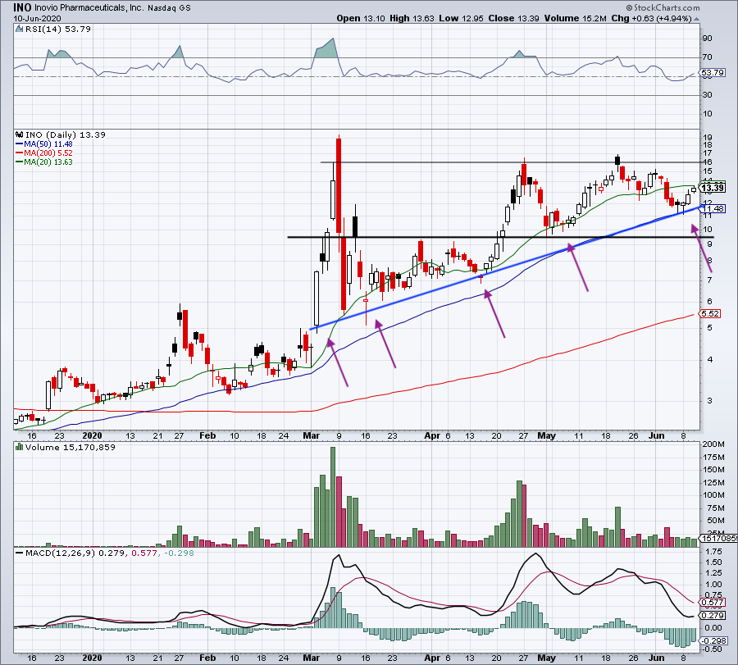Image resolution: width=738 pixels, height=665 pixels.
Task: Click the Apr label on the price chart date axis
Action: coord(432,435)
